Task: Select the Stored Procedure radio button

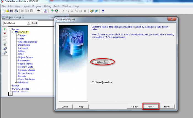Action: (93, 82)
